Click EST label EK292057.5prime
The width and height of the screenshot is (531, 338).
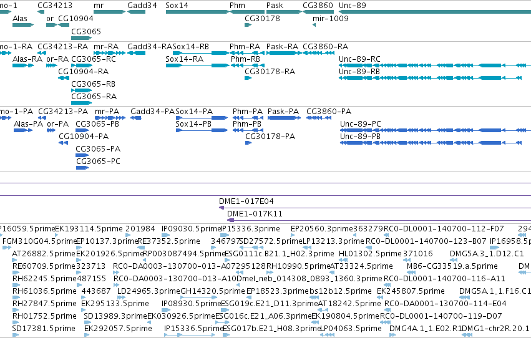(118, 329)
